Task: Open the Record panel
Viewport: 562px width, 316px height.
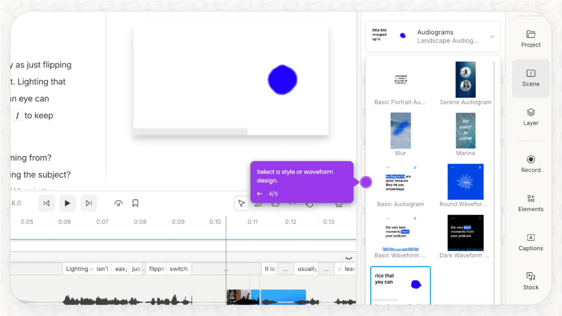Action: coord(530,164)
